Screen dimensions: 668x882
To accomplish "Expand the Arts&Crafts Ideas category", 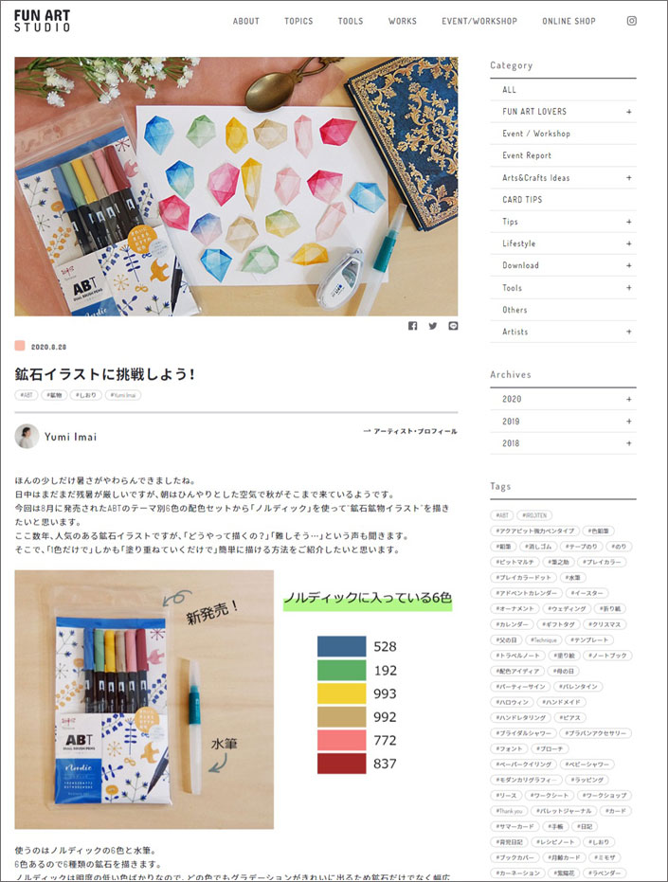I will pyautogui.click(x=628, y=178).
